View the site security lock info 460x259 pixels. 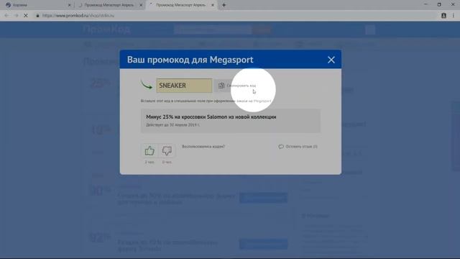coord(37,16)
